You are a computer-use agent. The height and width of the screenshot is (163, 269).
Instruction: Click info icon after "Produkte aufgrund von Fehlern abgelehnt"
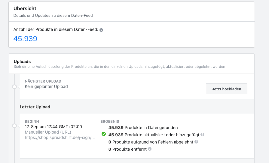(196, 142)
